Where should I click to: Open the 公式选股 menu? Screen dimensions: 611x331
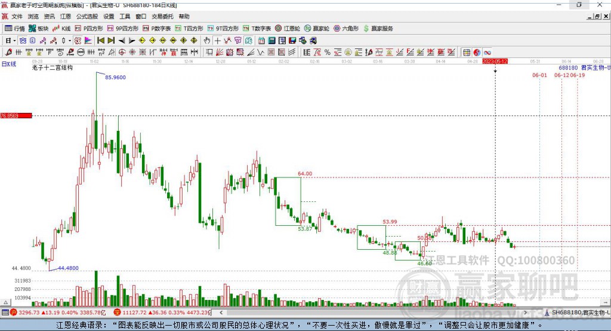click(87, 16)
